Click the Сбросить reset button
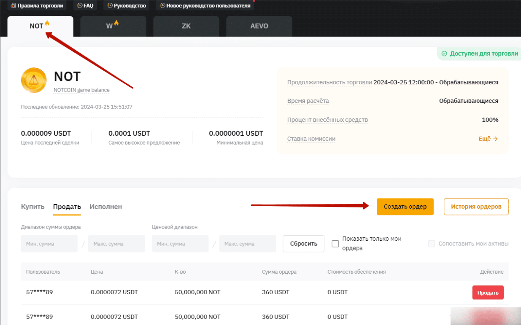Viewport: 521px width, 325px height. click(x=303, y=244)
